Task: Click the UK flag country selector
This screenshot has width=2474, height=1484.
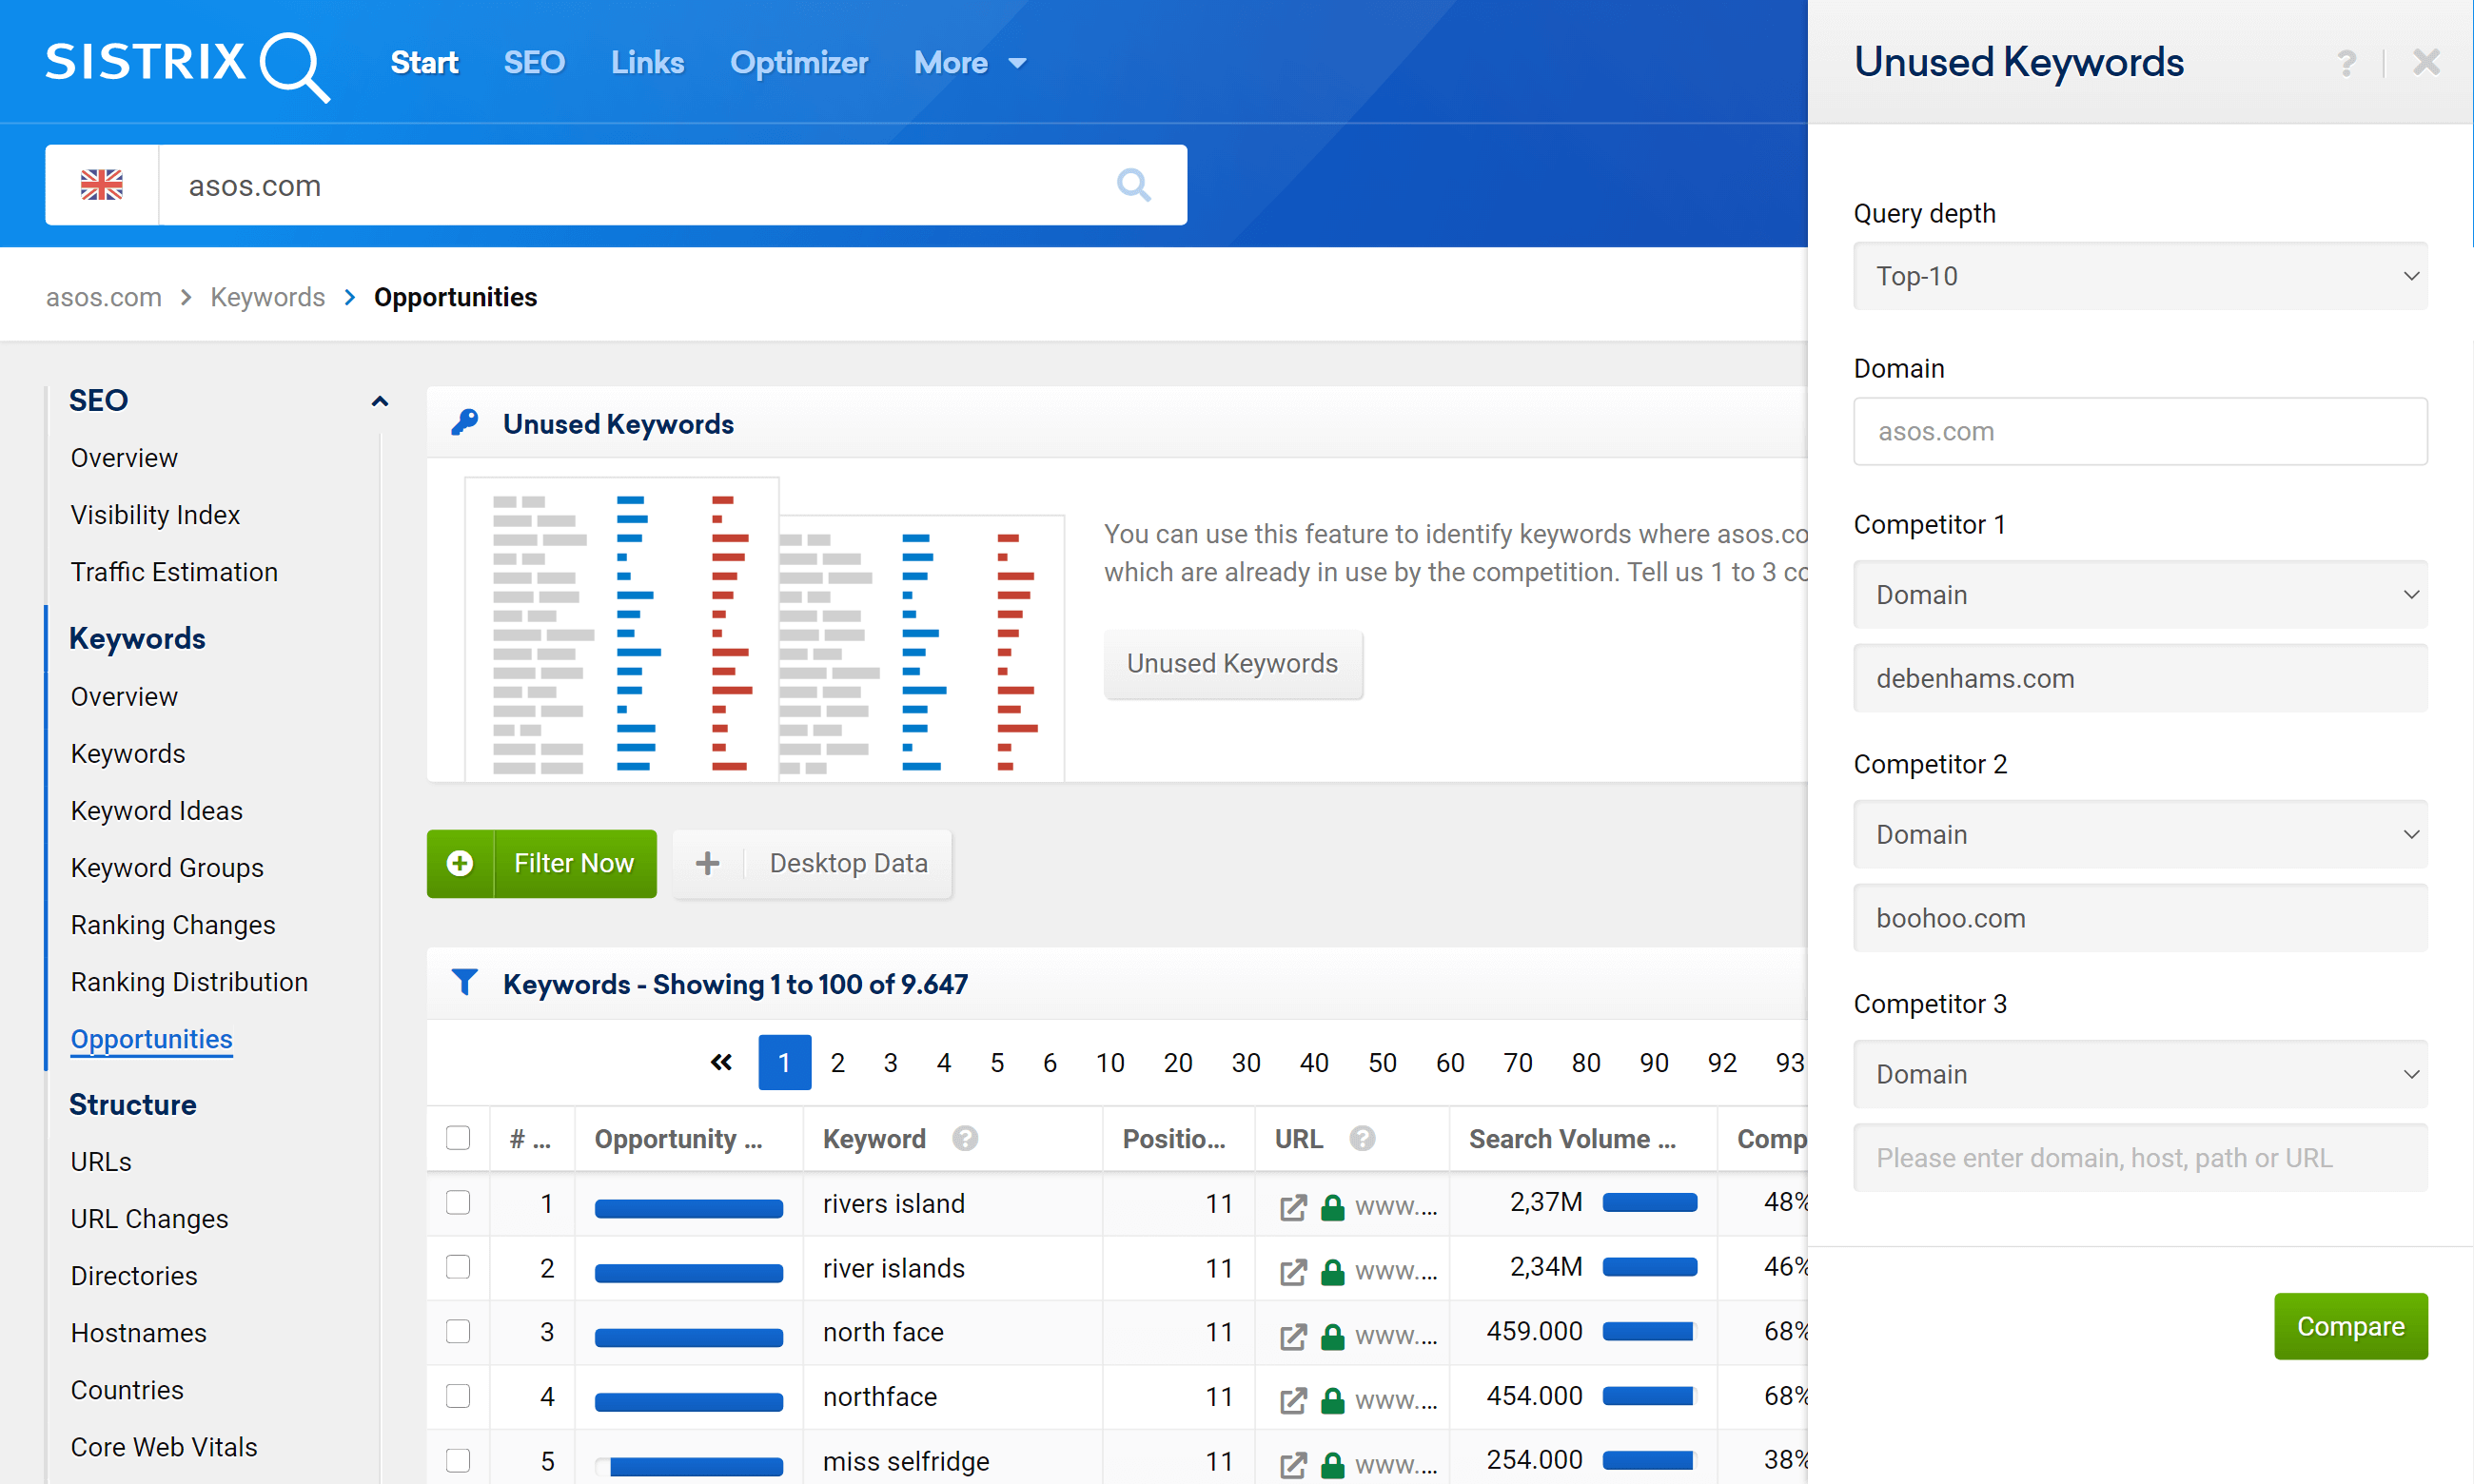Action: click(x=102, y=185)
